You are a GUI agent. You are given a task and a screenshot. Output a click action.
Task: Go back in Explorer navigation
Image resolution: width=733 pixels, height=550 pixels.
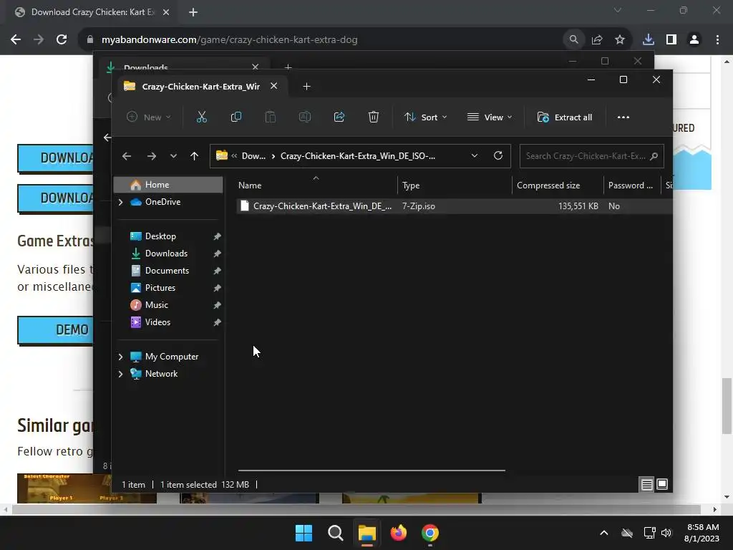(127, 156)
